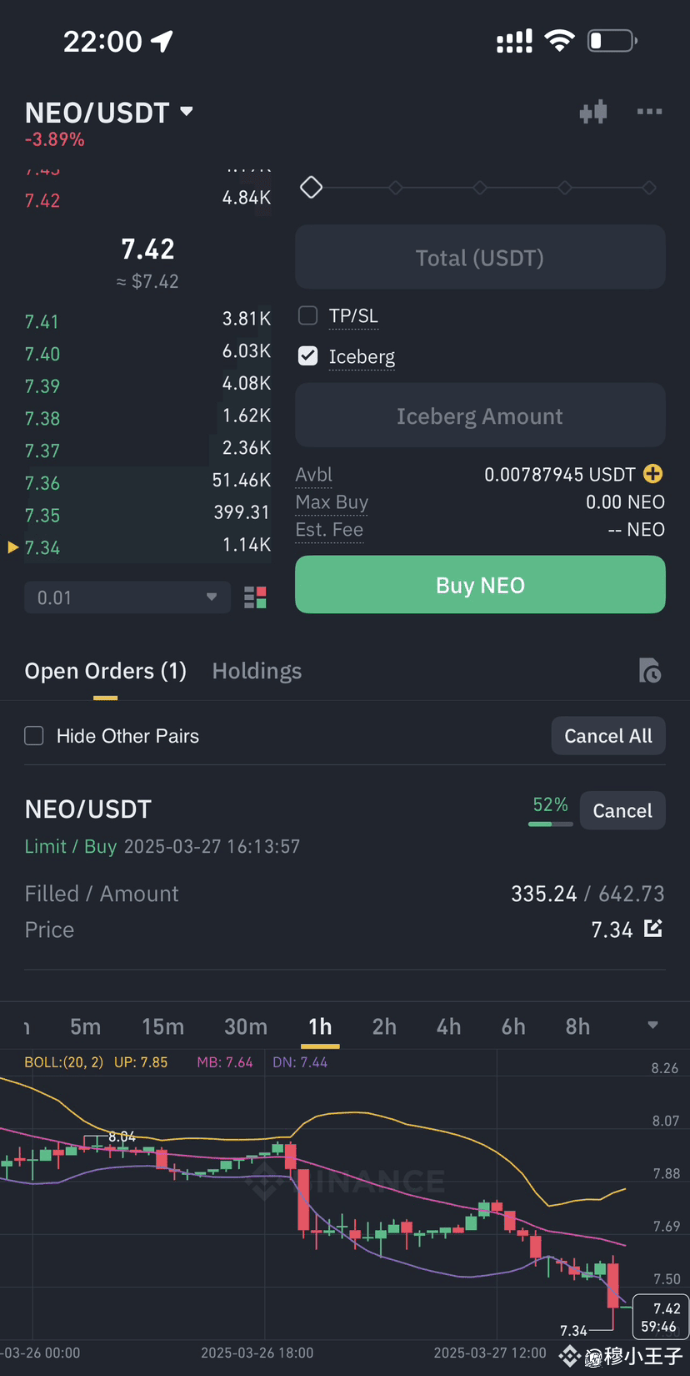This screenshot has width=690, height=1376.
Task: Tap the Buy NEO button
Action: coord(480,585)
